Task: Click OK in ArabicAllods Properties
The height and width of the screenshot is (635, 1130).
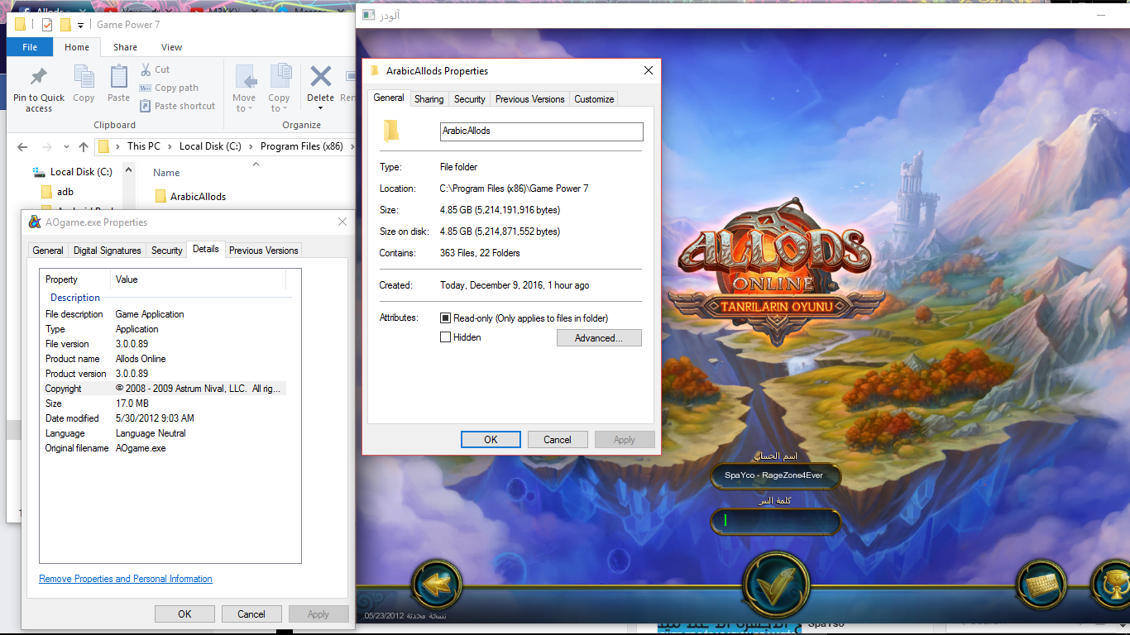Action: point(491,440)
